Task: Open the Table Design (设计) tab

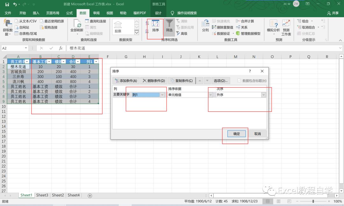Action: coord(158,13)
